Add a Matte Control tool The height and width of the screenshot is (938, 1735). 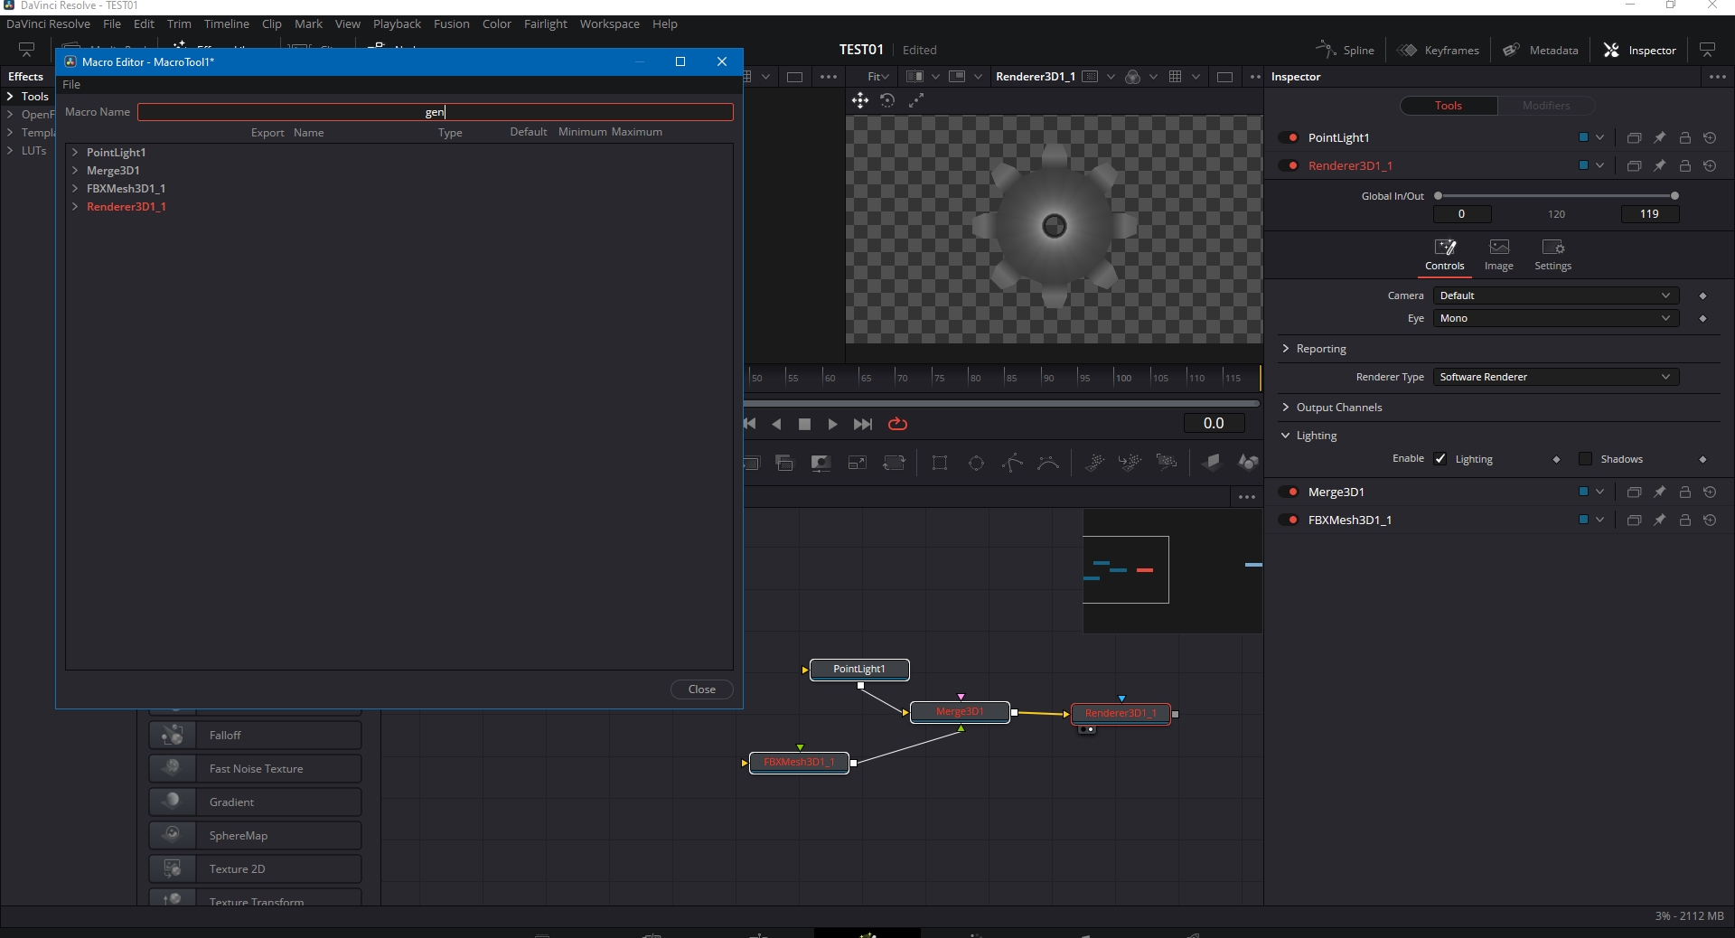point(821,463)
